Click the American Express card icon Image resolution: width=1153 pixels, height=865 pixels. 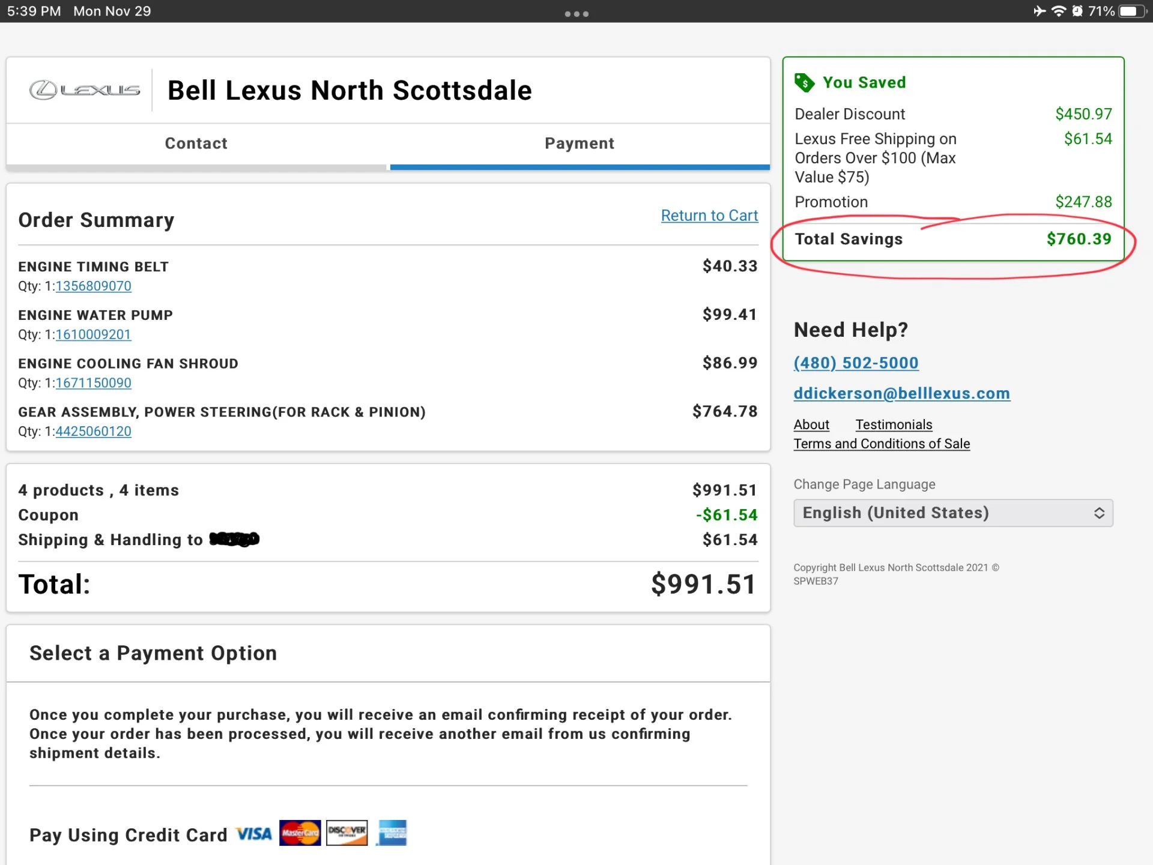click(392, 833)
